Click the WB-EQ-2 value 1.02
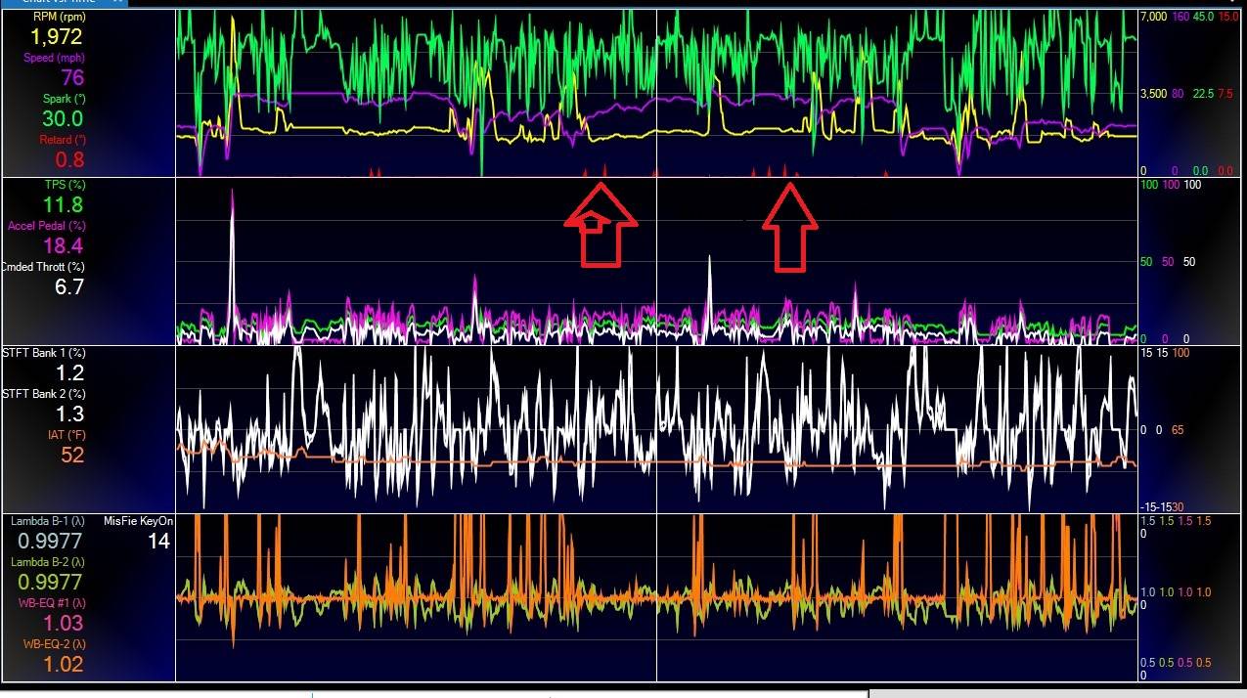The width and height of the screenshot is (1247, 698). point(64,665)
